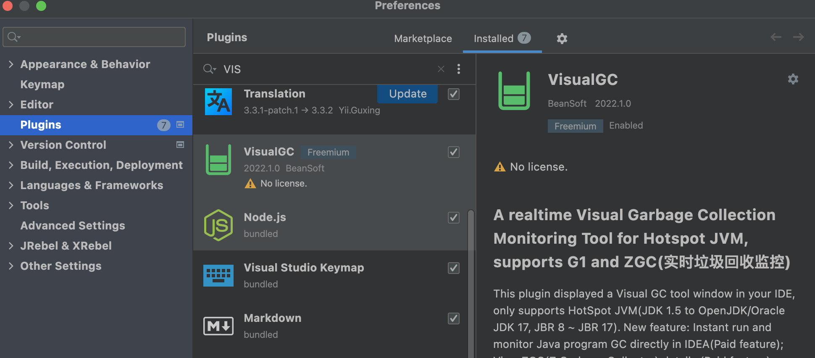
Task: Click the Yii.Guxing vendor text
Action: (359, 110)
